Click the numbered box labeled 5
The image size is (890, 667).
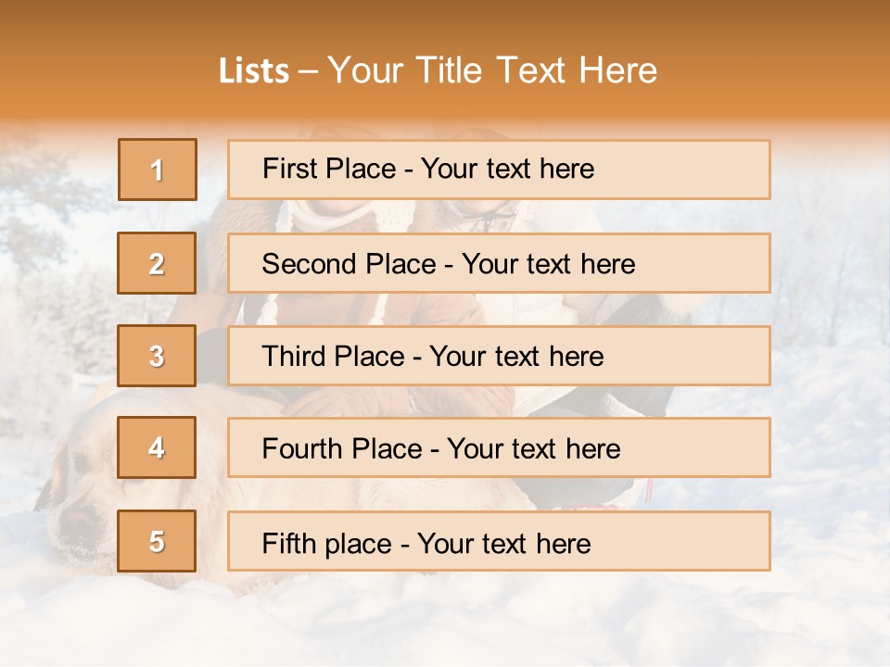(157, 541)
